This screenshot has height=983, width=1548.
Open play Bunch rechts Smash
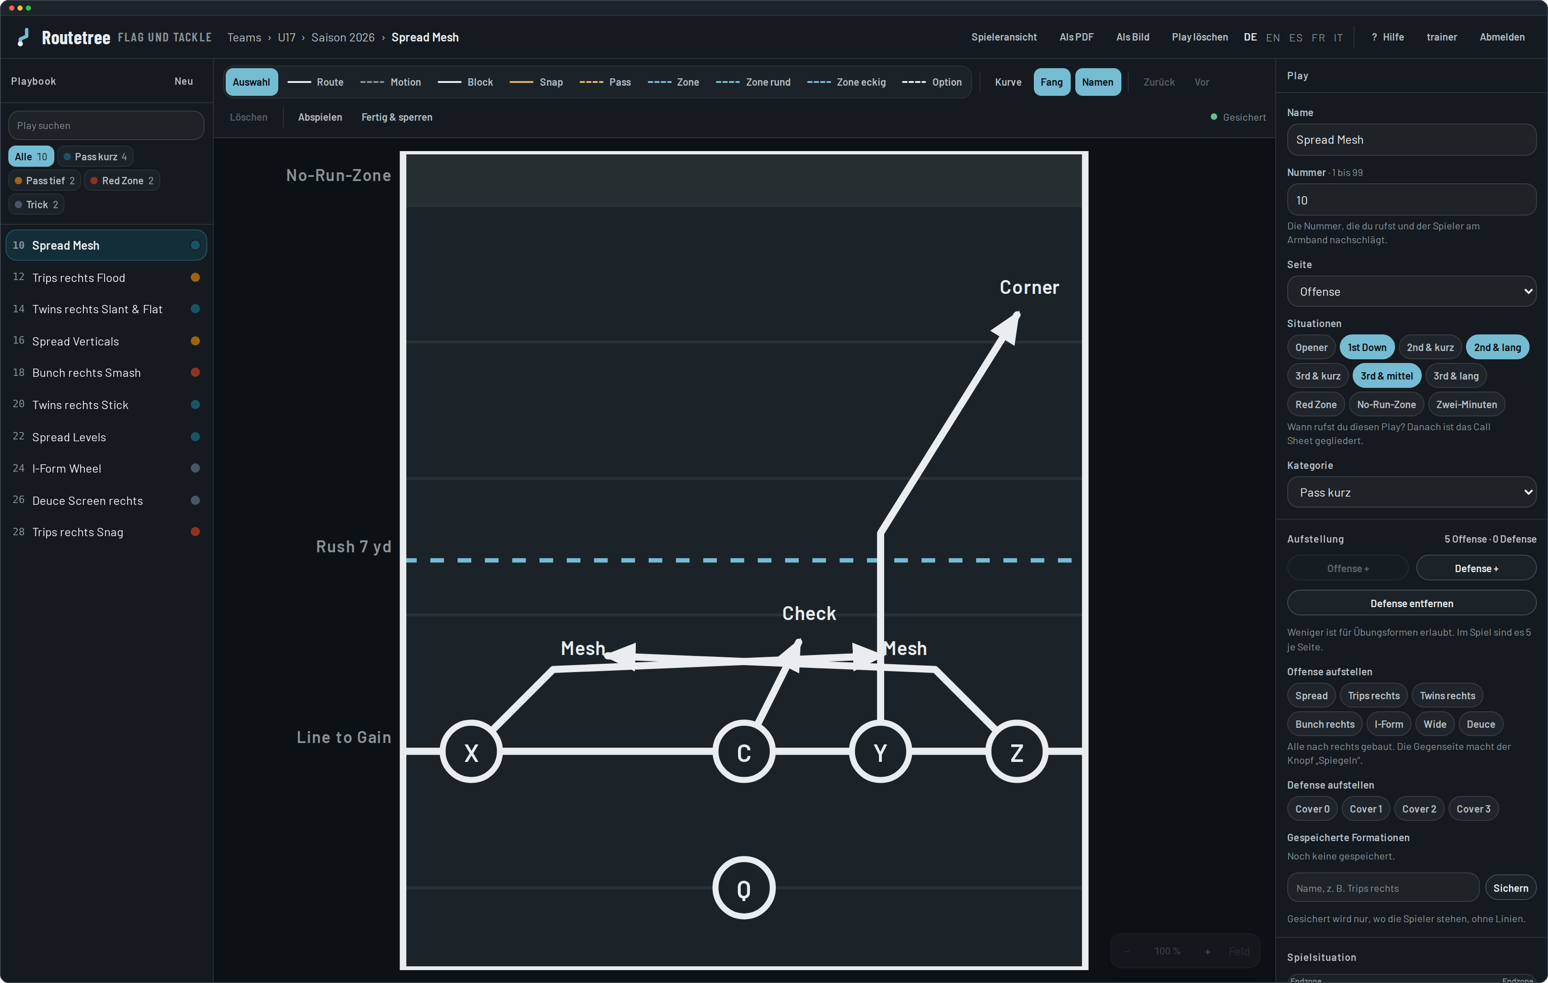coord(106,373)
